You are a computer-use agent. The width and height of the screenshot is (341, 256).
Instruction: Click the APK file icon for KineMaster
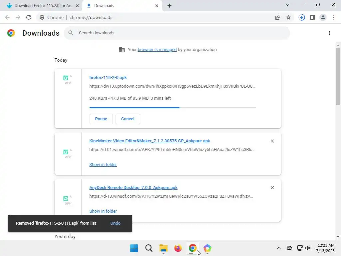[68, 153]
